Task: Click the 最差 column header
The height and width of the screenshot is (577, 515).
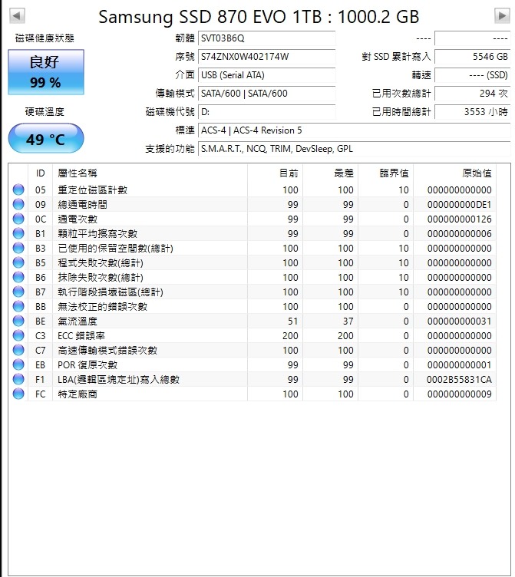Action: tap(330, 173)
